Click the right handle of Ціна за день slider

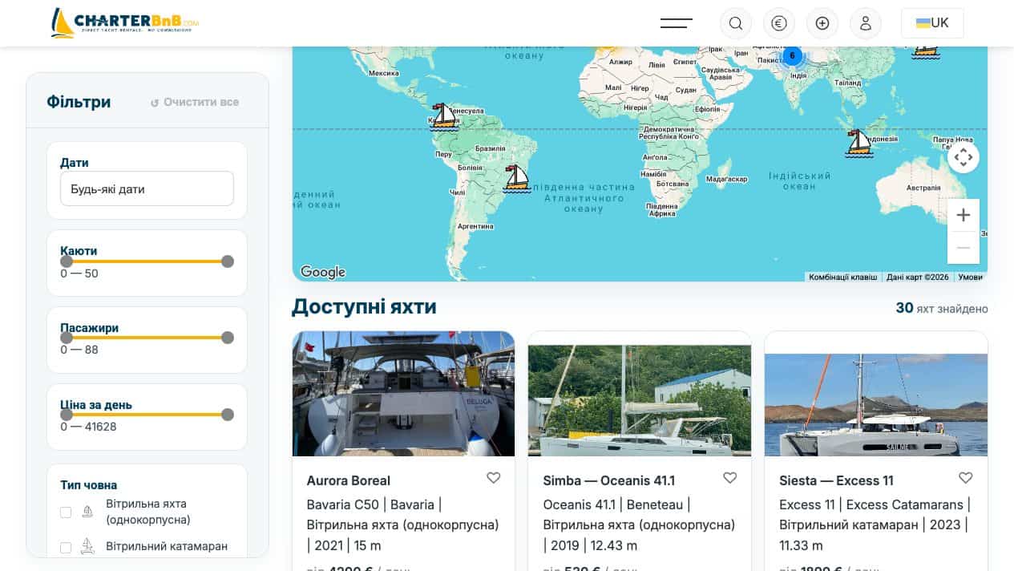228,415
